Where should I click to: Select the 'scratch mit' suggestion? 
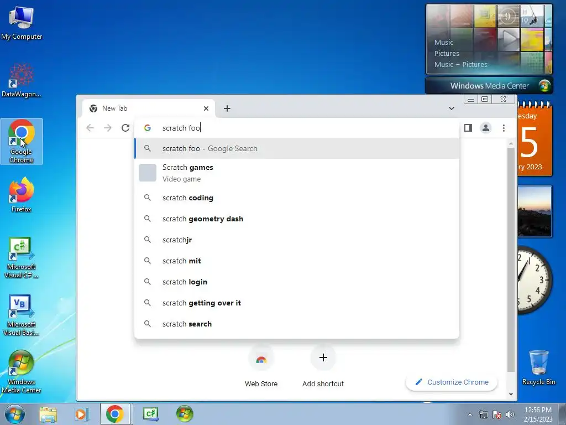[297, 261]
